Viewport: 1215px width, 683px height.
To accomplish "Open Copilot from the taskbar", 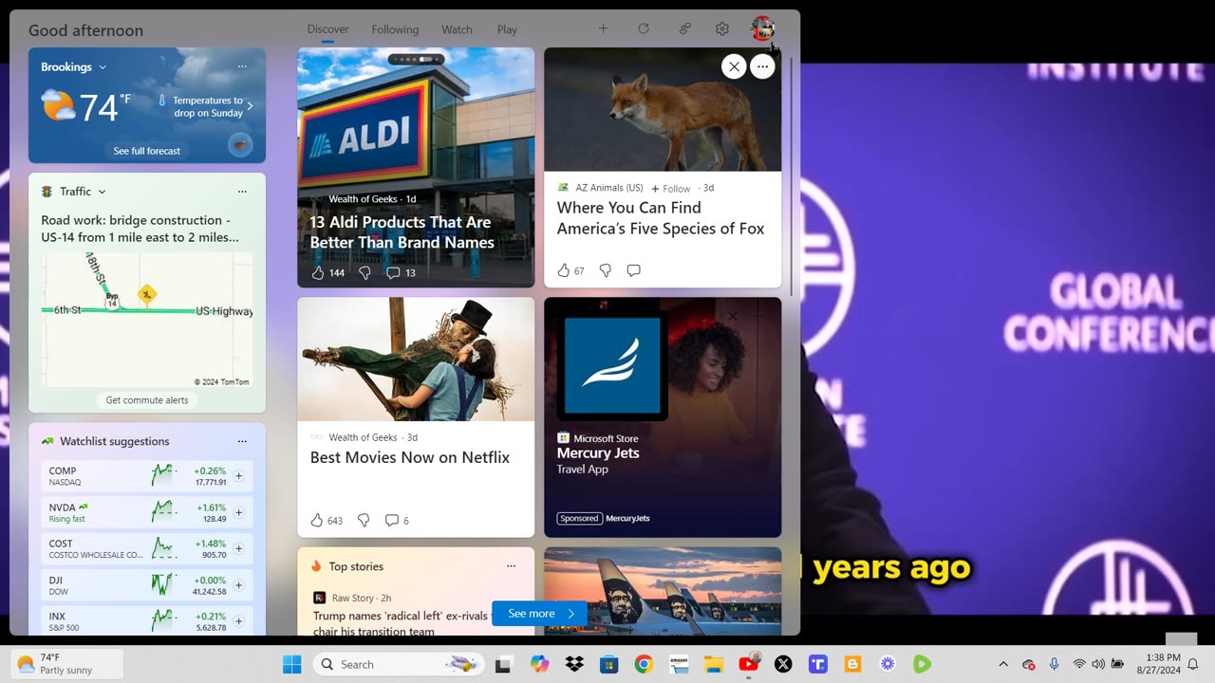I will pos(539,664).
